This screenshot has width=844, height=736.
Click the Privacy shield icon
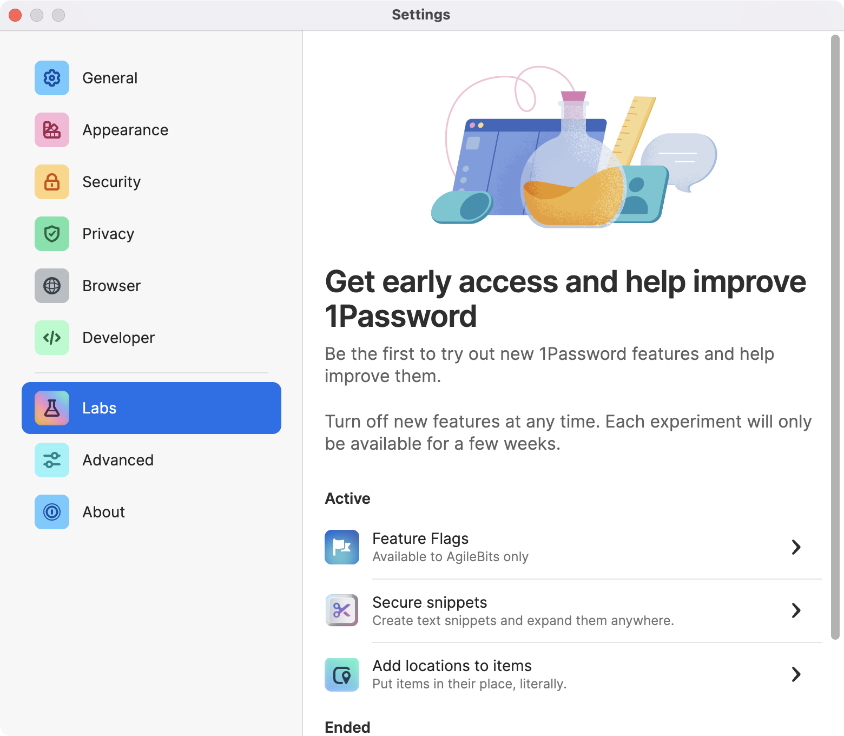click(x=52, y=234)
